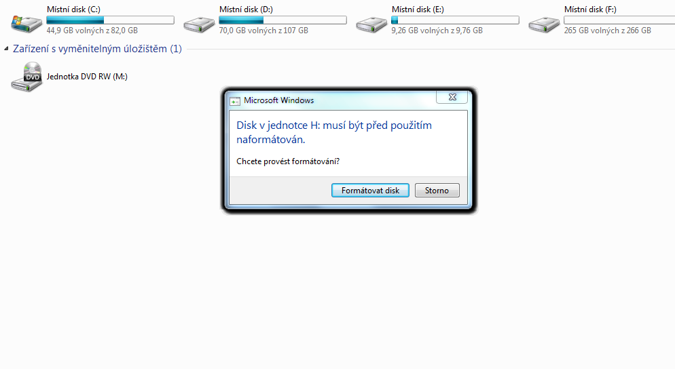
Task: Click the E: drive capacity bar
Action: 455,20
